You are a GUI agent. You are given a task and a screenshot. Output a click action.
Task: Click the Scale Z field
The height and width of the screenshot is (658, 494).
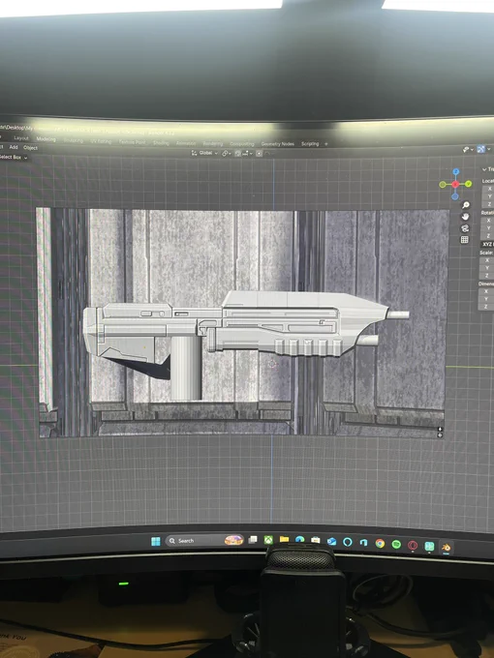click(486, 275)
